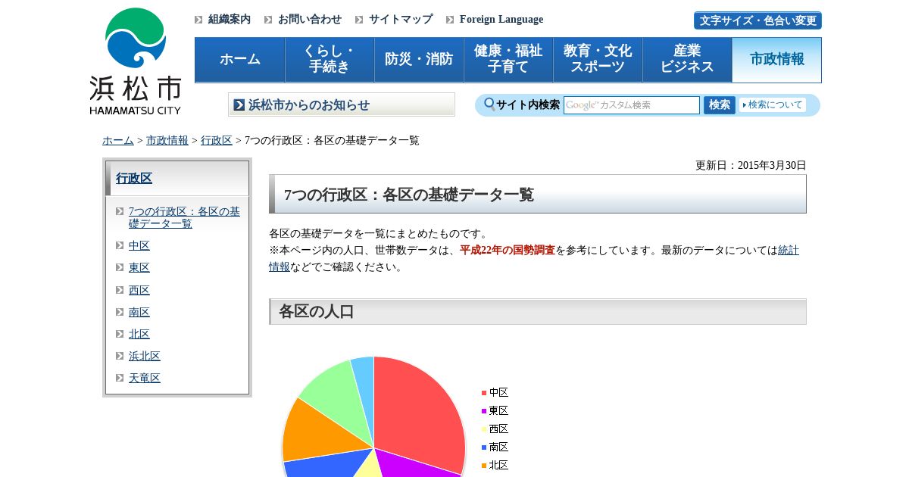Open 天竜区 link in sidebar
Screen dimensions: 909x477
point(145,378)
